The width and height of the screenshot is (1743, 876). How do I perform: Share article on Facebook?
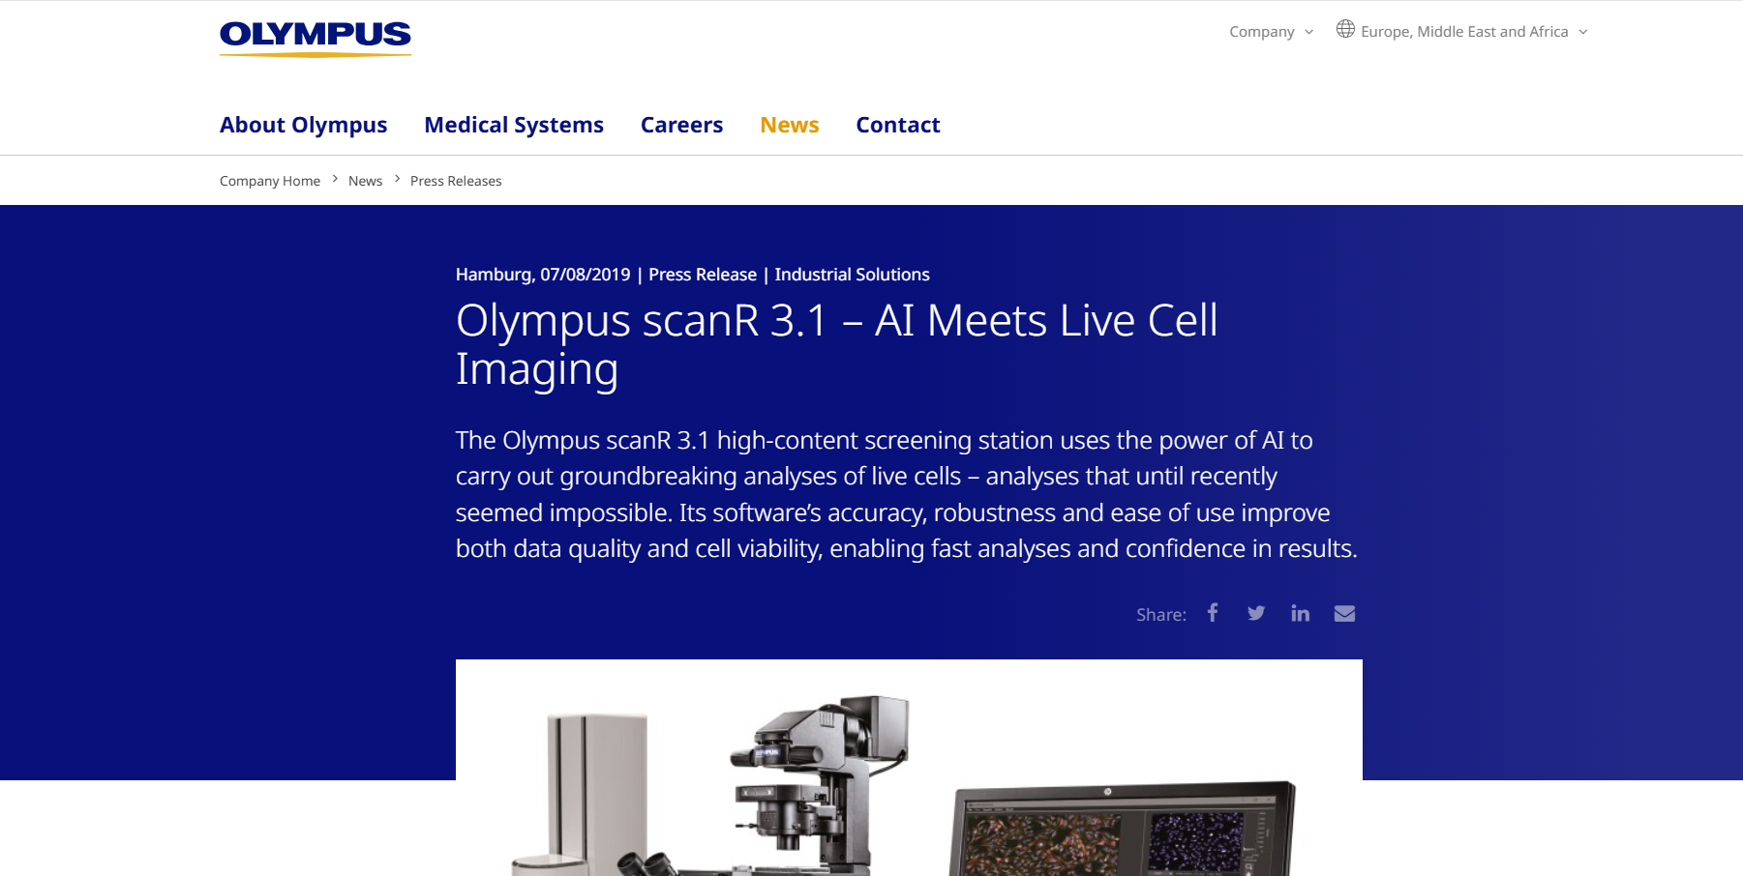1213,613
